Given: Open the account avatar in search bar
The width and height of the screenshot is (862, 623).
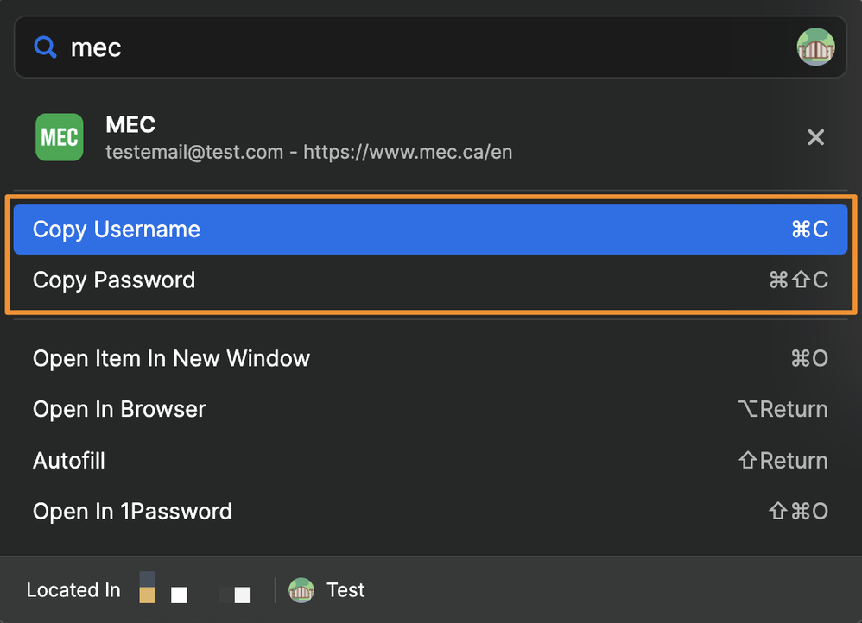Looking at the screenshot, I should click(815, 47).
